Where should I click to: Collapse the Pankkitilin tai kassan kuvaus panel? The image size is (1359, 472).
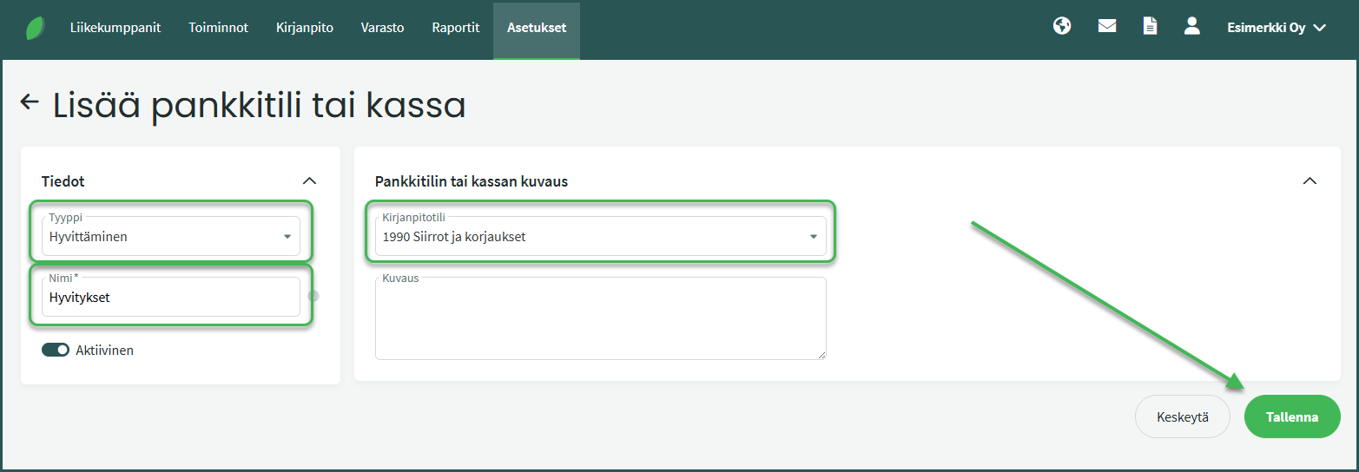[x=1310, y=180]
